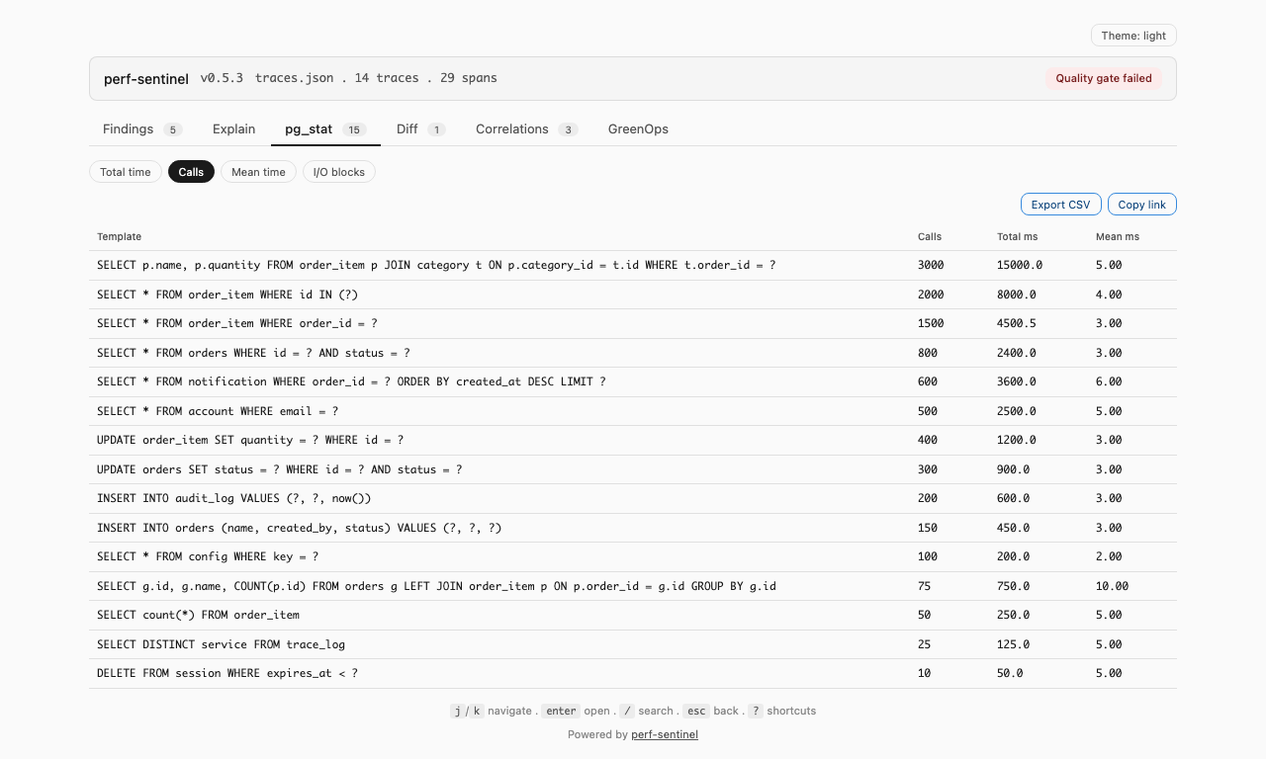Switch to the pg_stat tab
This screenshot has height=759, width=1266.
pos(307,128)
